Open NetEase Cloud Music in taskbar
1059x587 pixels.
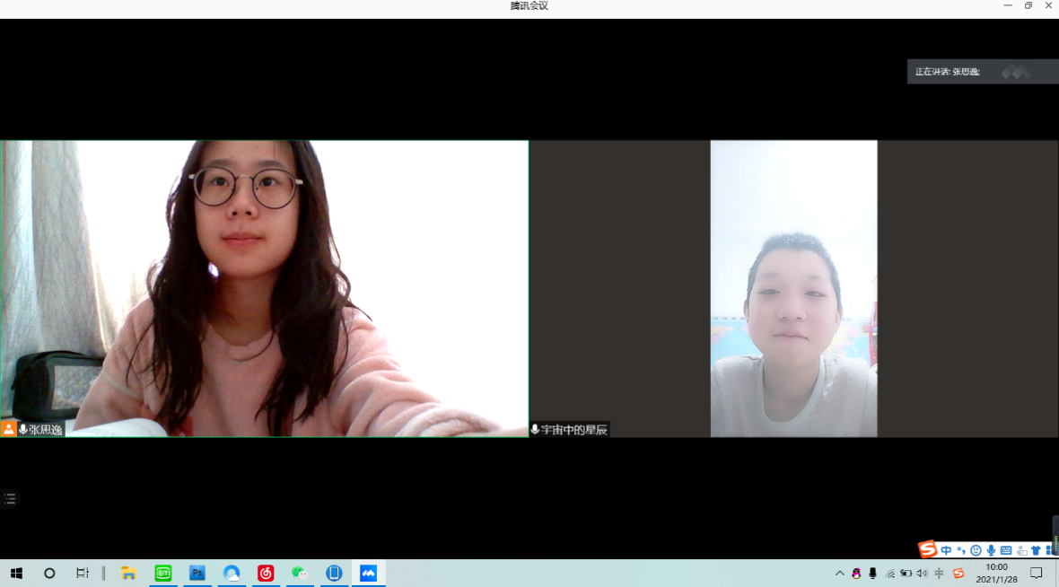tap(266, 574)
